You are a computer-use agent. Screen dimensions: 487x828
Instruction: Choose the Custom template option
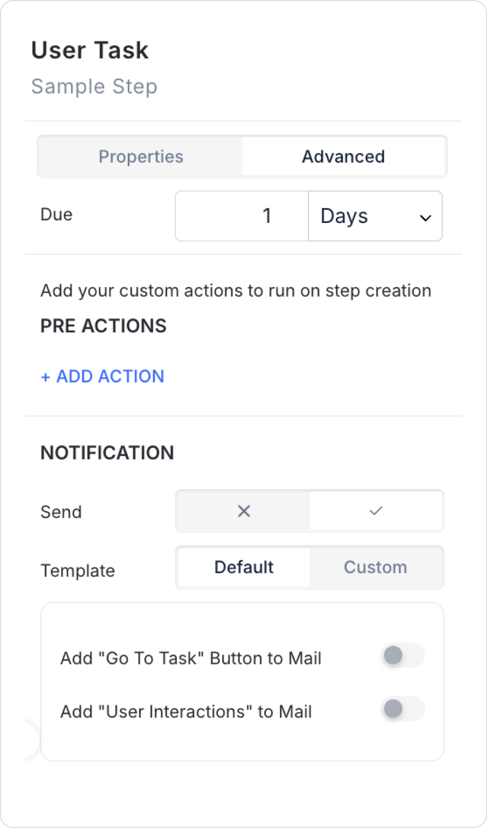tap(376, 567)
